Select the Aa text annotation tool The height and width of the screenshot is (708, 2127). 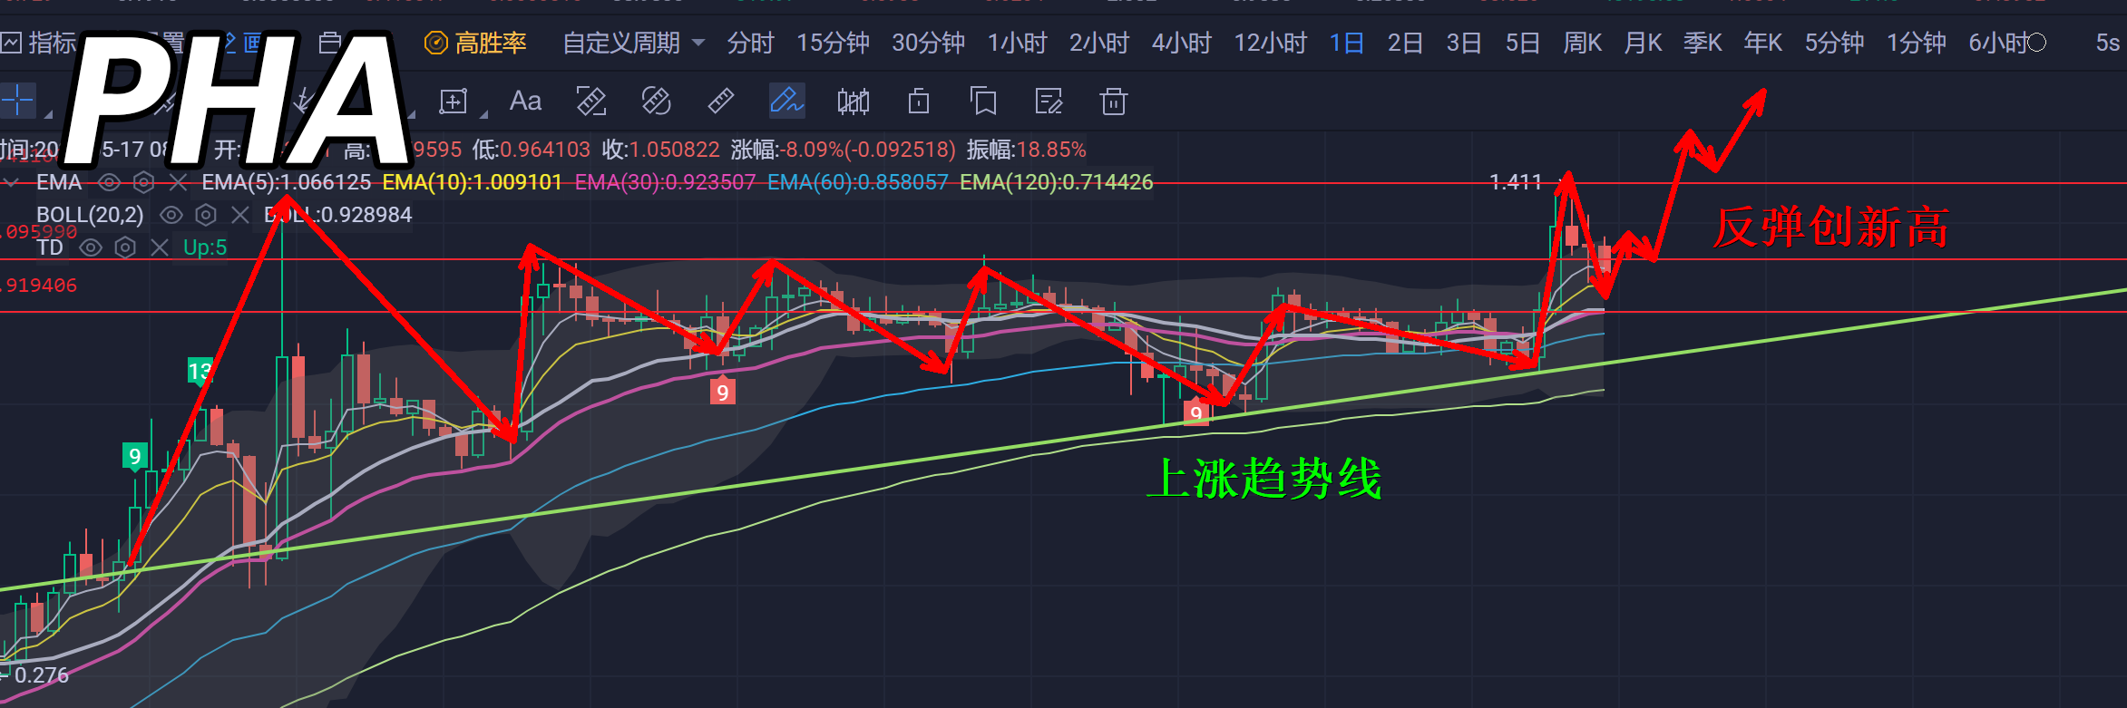coord(525,101)
